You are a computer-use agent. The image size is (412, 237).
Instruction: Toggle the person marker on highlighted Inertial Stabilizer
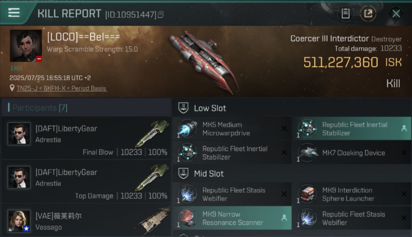[x=404, y=128]
